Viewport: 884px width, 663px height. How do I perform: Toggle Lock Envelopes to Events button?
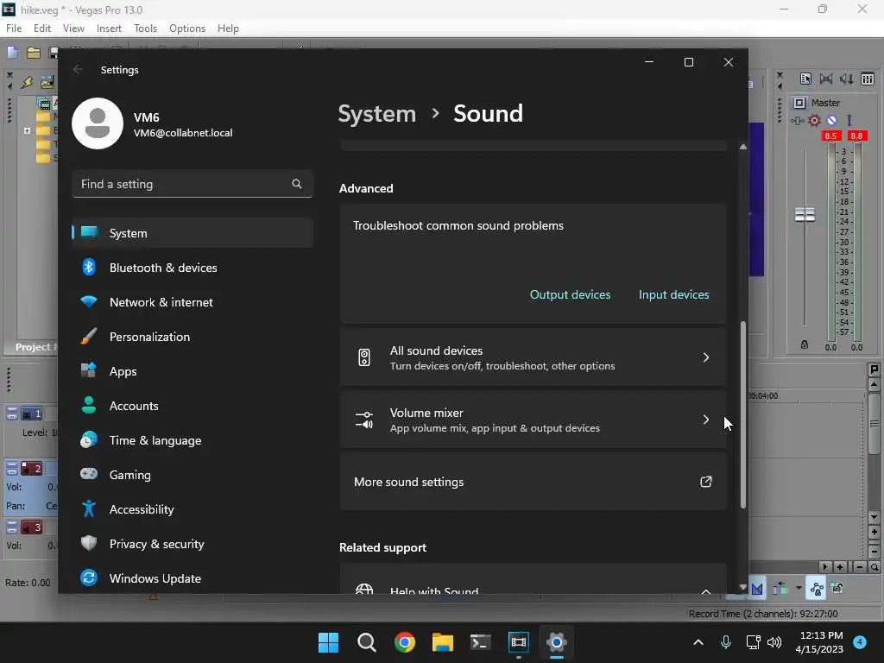click(817, 589)
